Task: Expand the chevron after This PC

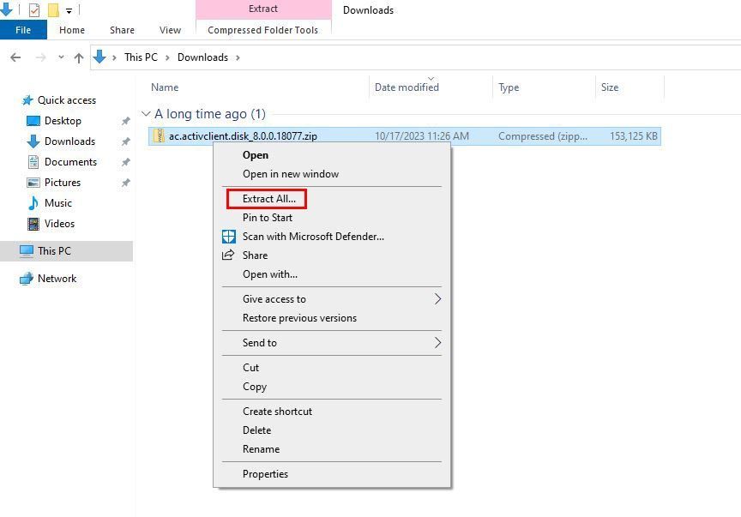Action: pos(167,57)
